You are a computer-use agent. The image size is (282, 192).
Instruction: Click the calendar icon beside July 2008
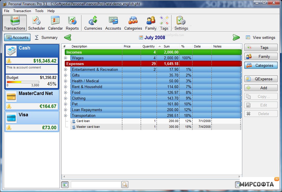(141, 37)
